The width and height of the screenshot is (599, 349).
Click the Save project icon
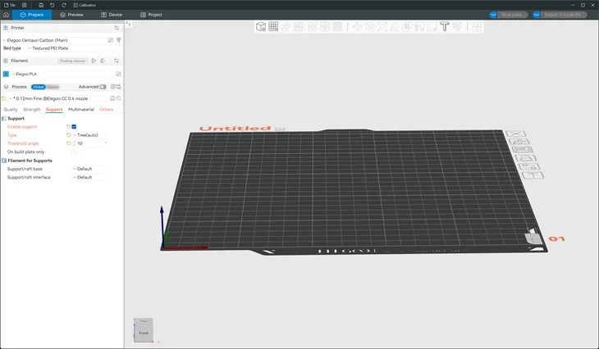tap(41, 5)
